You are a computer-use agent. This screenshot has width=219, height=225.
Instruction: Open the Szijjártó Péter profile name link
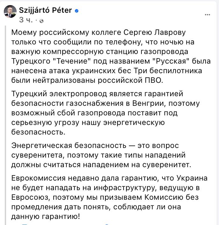click(x=45, y=10)
